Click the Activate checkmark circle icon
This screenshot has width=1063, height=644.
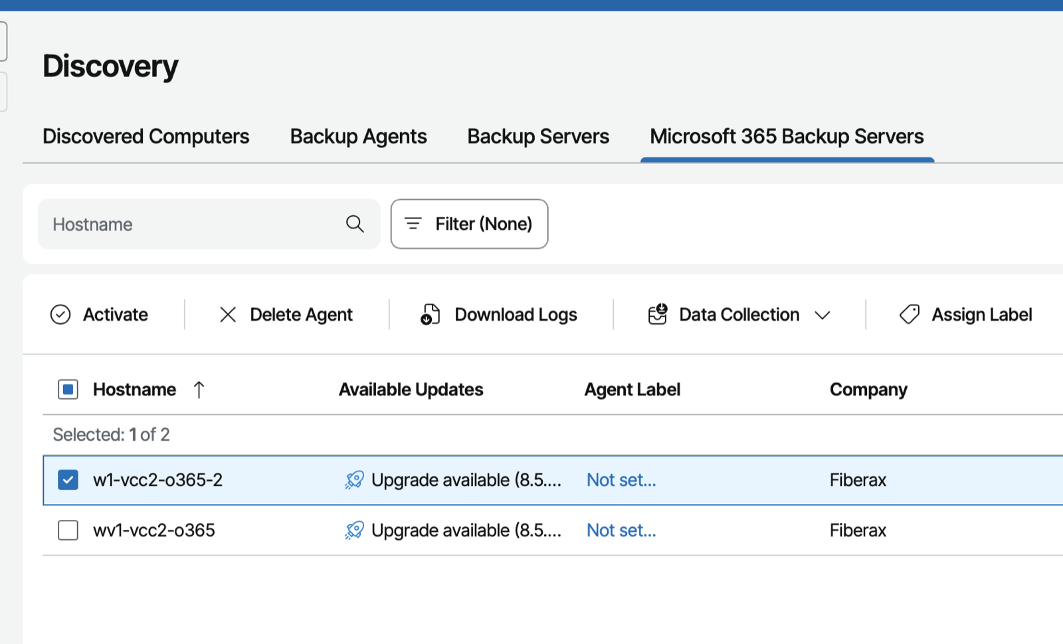[60, 315]
